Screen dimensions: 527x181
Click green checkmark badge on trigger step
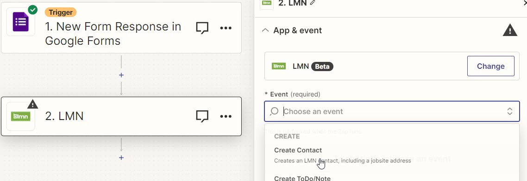[32, 10]
